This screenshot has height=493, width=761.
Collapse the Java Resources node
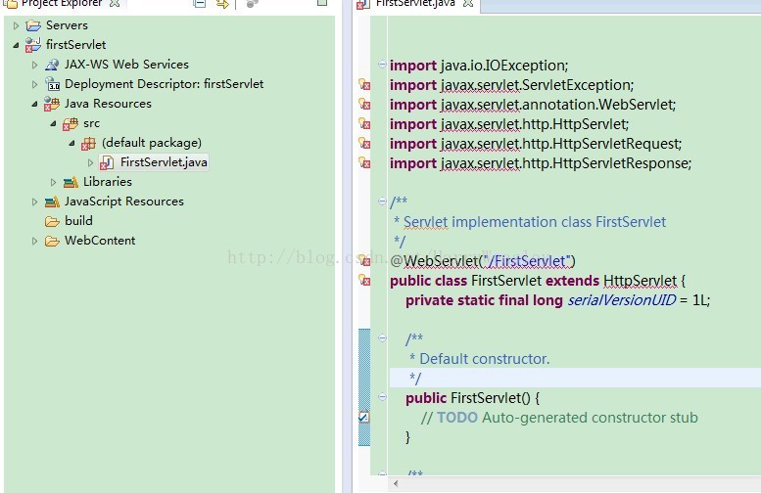[34, 104]
